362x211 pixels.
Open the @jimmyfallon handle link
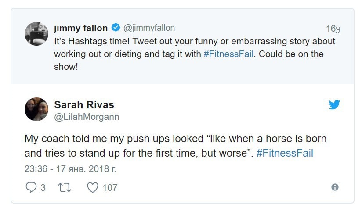(x=149, y=28)
